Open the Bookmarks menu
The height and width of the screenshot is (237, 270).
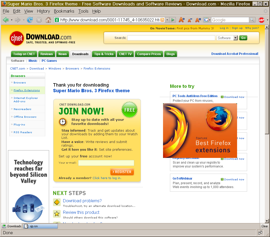pos(64,11)
